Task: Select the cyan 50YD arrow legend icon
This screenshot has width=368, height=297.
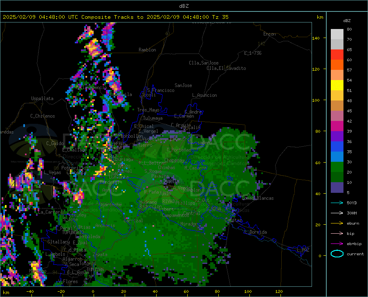Action: (337, 203)
